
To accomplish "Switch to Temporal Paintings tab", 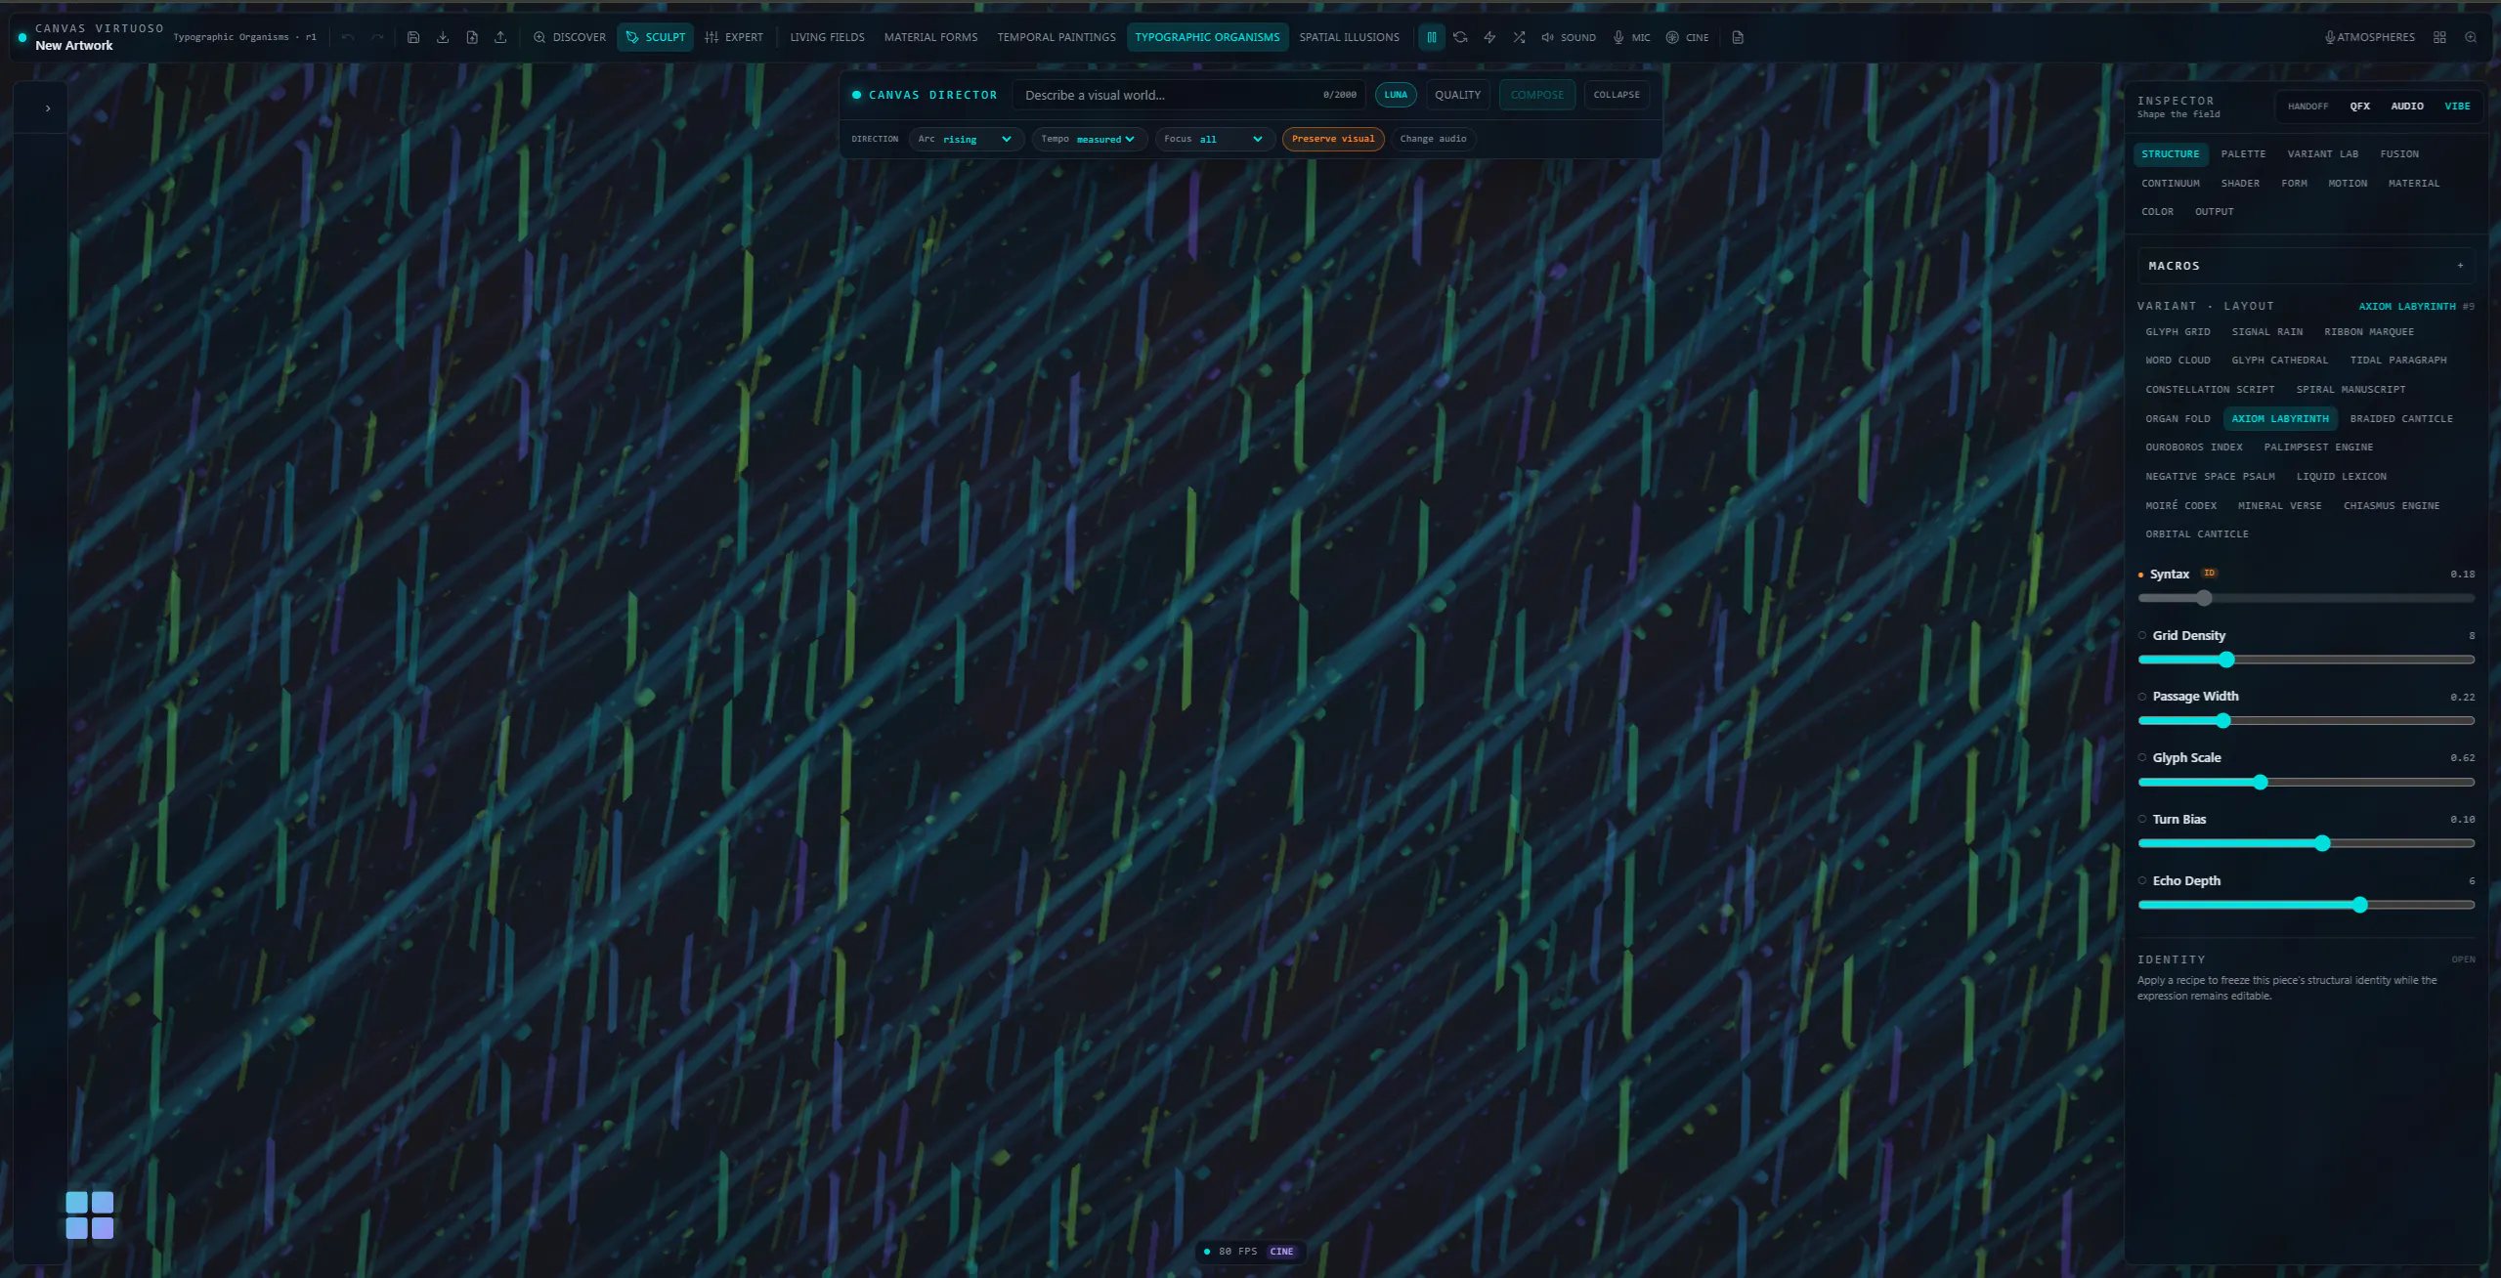I will pos(1056,37).
